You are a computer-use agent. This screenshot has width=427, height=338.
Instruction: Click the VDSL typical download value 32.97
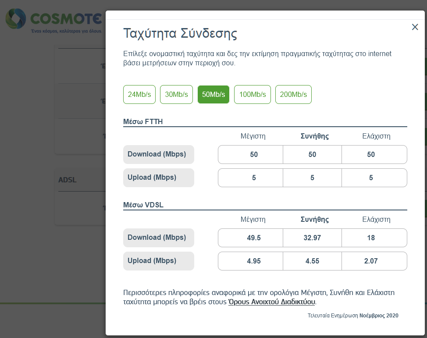(x=312, y=238)
